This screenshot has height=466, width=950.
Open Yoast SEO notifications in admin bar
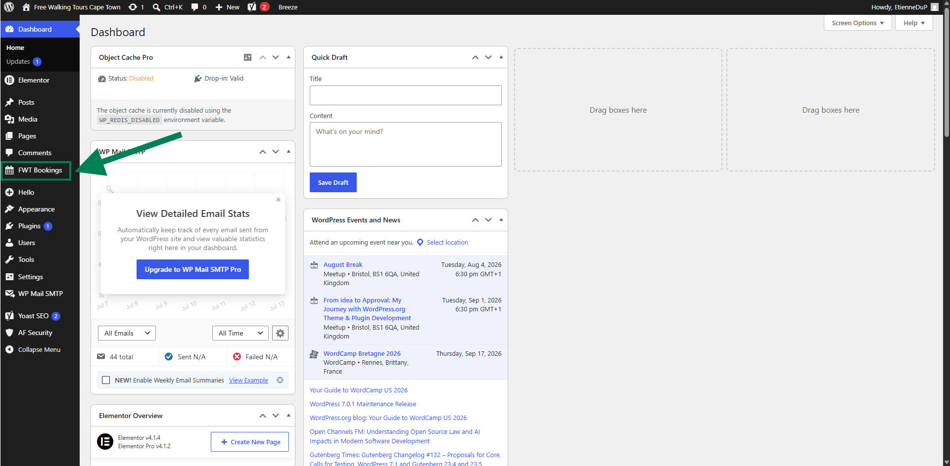pos(258,7)
